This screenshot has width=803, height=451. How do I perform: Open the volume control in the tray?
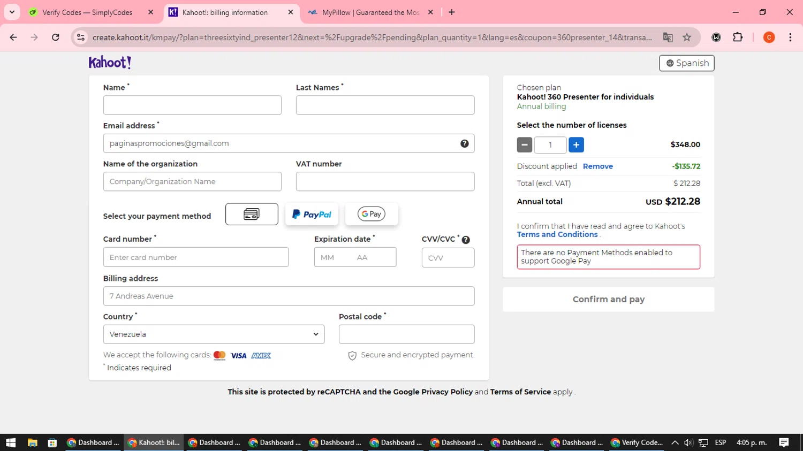[x=688, y=442]
